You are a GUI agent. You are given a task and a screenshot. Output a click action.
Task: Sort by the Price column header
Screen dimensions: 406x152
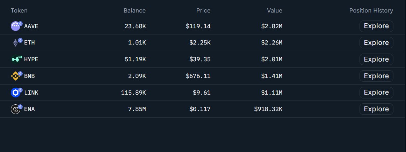point(203,10)
